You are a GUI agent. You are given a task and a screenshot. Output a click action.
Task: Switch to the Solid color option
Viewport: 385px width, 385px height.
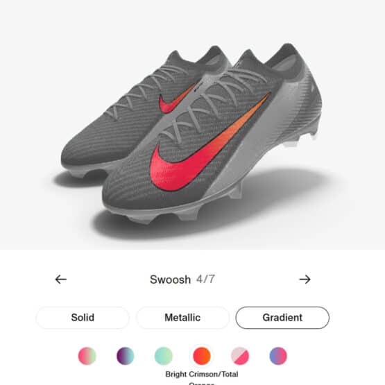click(83, 318)
